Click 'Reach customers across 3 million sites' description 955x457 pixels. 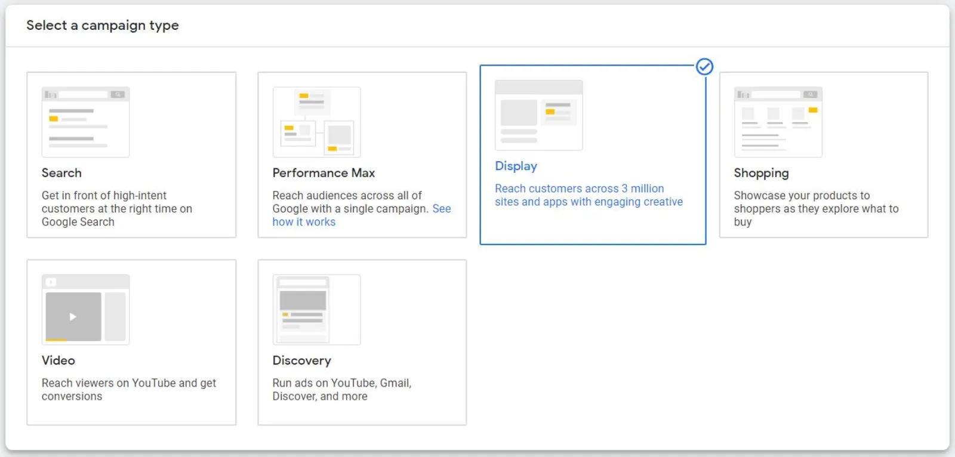589,195
